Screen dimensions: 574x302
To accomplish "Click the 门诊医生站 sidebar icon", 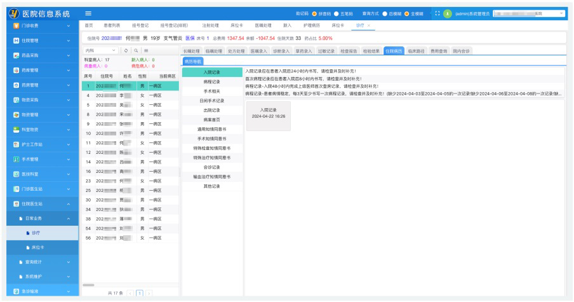I will click(x=16, y=189).
